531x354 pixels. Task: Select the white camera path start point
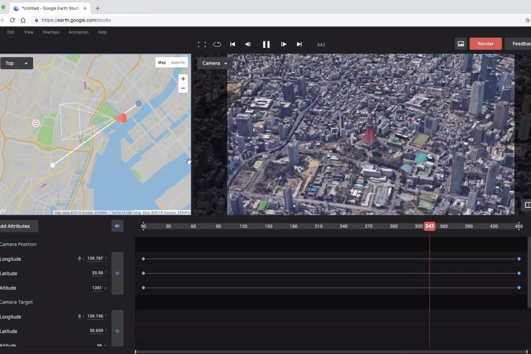tap(53, 165)
